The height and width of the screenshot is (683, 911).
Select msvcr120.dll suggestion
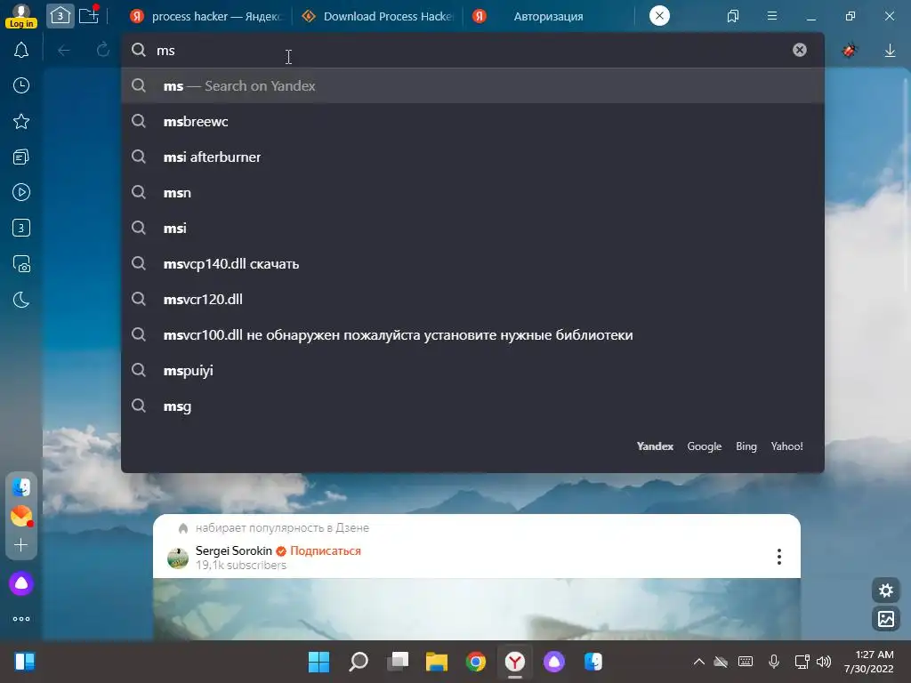(x=472, y=299)
